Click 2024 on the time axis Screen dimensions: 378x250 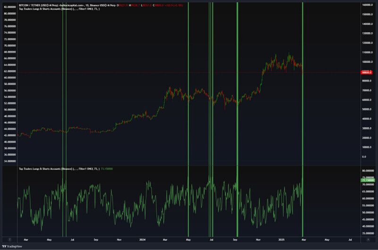click(142, 239)
